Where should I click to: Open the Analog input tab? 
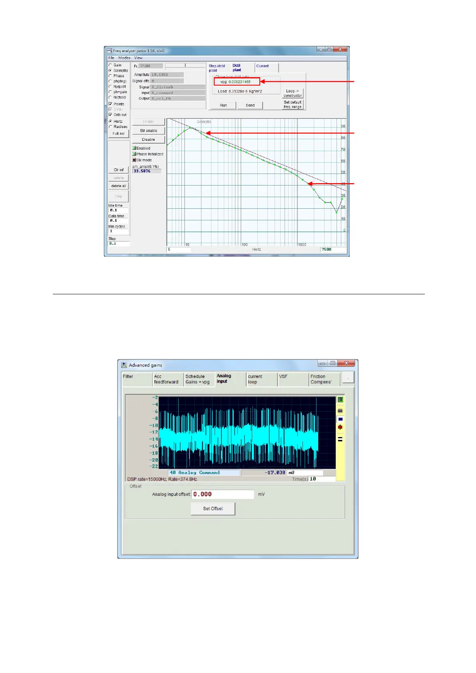coord(231,379)
